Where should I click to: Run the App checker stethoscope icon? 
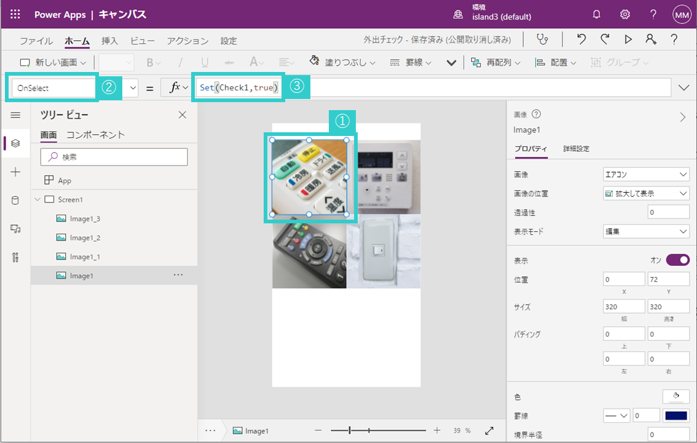542,39
